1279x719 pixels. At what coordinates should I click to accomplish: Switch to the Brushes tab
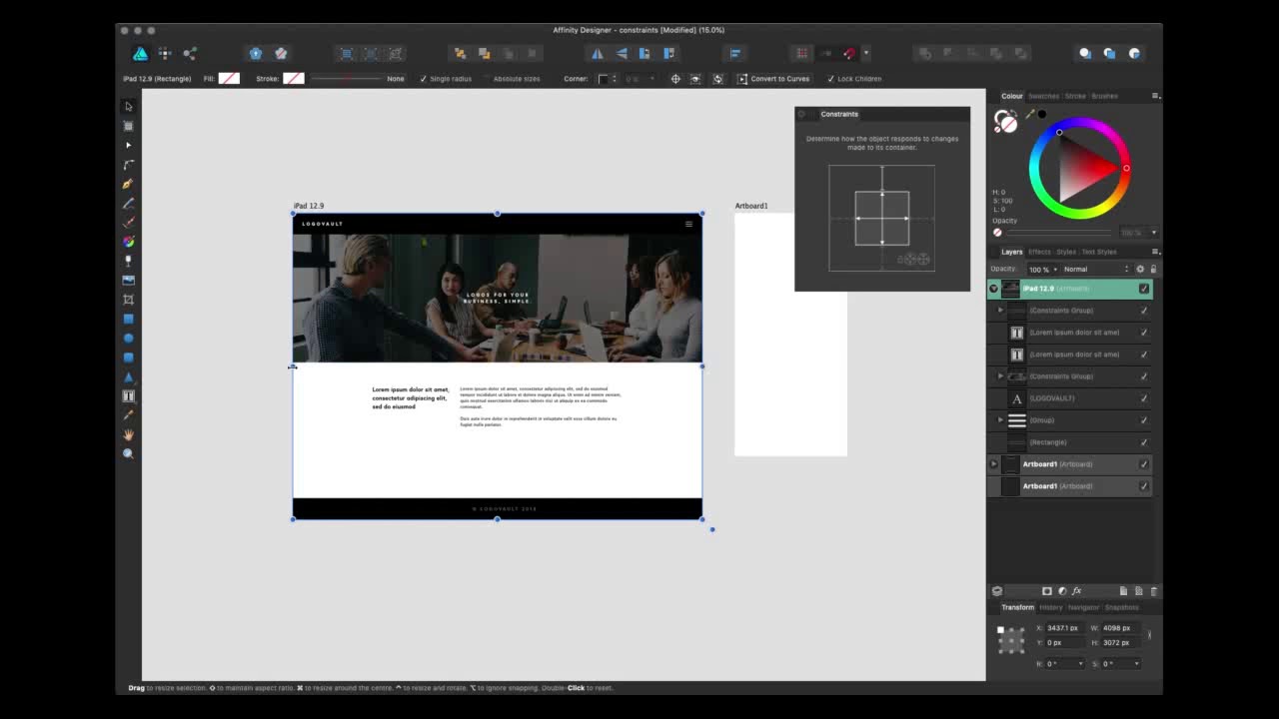1104,96
